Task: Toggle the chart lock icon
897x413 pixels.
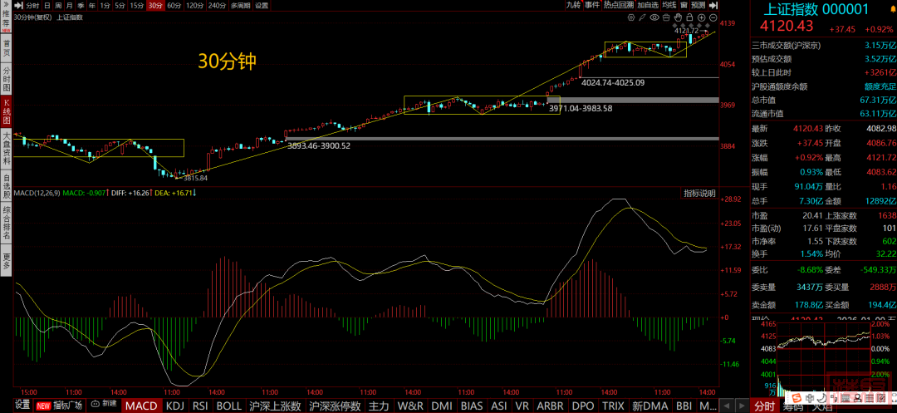Action: click(689, 17)
